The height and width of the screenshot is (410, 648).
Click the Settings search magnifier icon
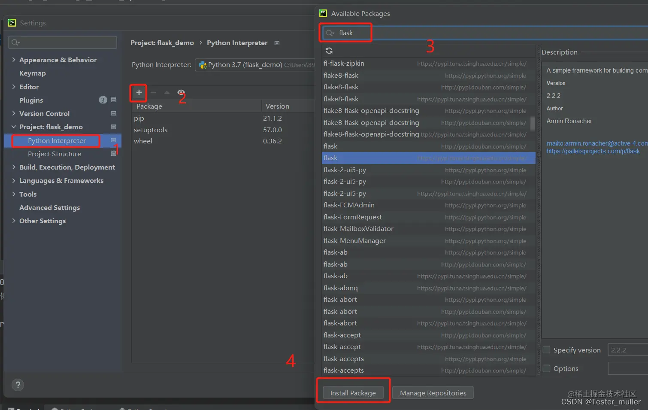click(15, 42)
